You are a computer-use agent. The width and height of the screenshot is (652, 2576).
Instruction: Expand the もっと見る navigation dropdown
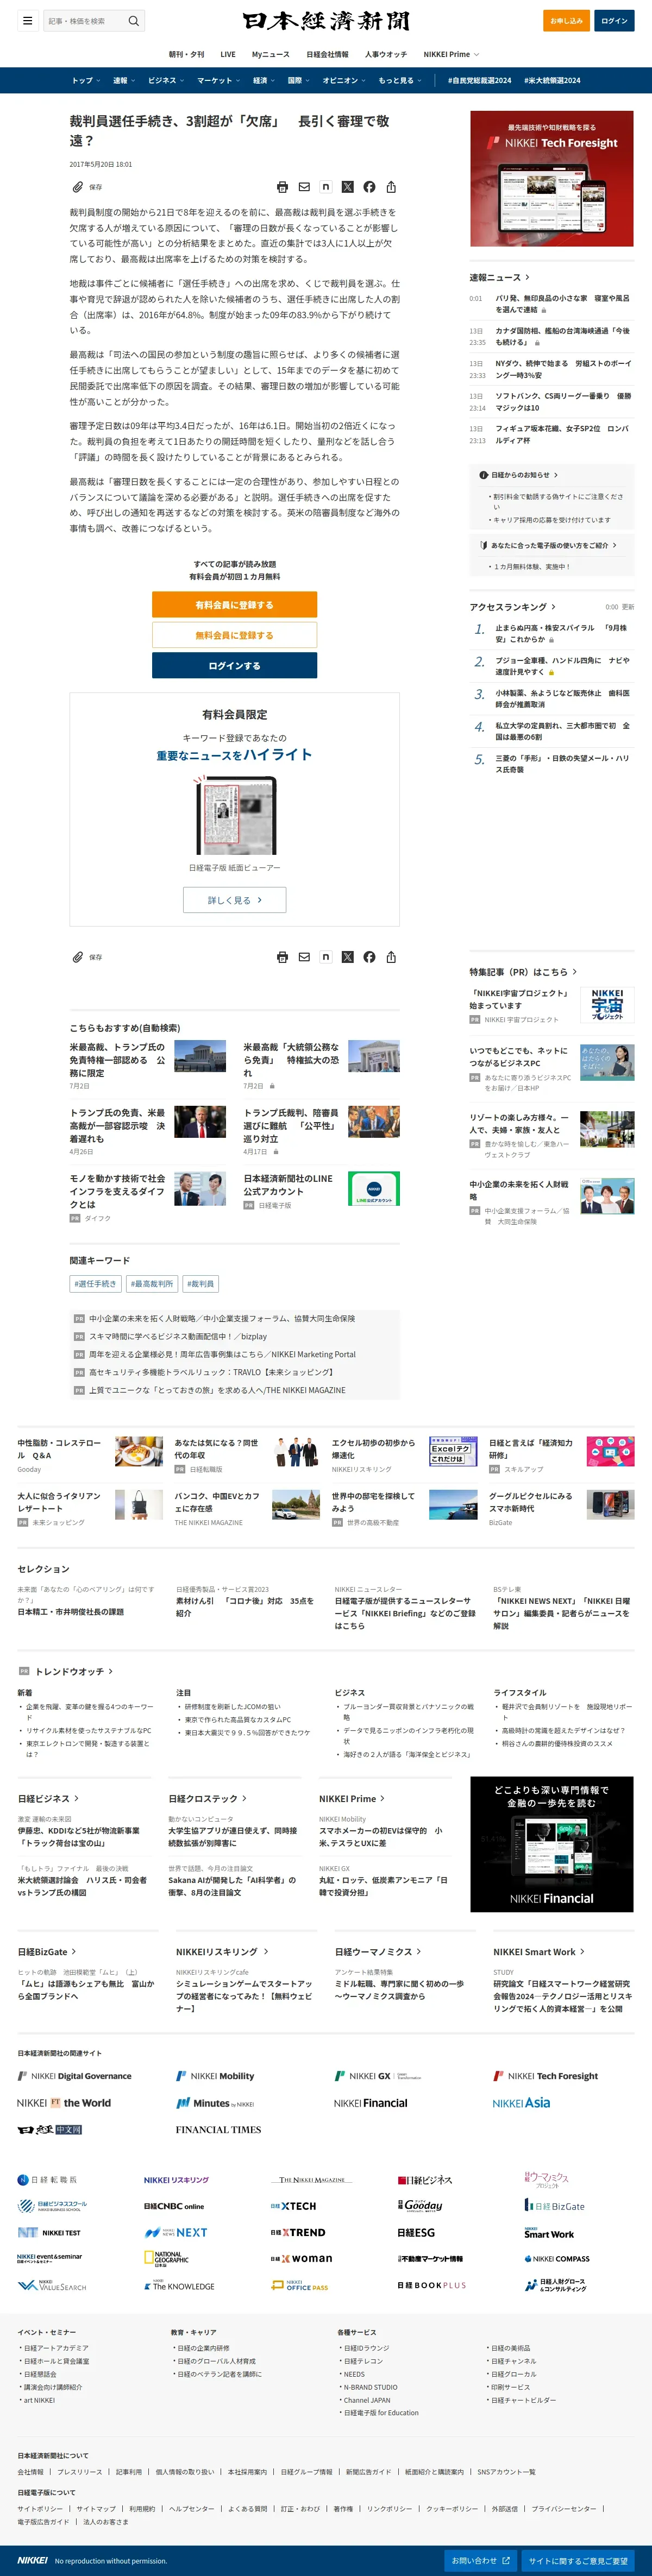coord(400,80)
